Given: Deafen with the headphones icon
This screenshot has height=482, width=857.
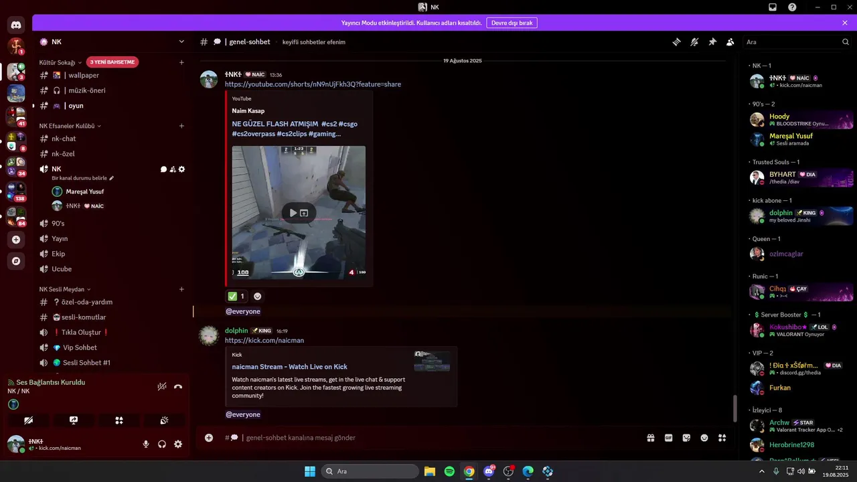Looking at the screenshot, I should click(x=162, y=444).
